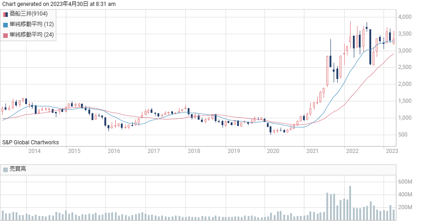Click the most recent candlestick at the chart's right end
The height and width of the screenshot is (221, 422).
(x=394, y=38)
